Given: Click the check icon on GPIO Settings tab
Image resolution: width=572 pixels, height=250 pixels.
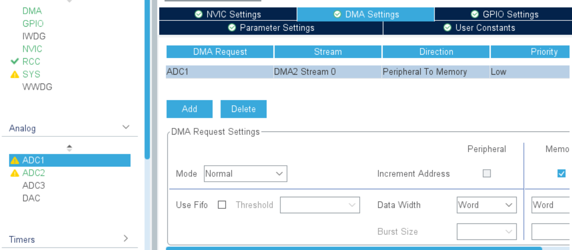Looking at the screenshot, I should pyautogui.click(x=475, y=15).
